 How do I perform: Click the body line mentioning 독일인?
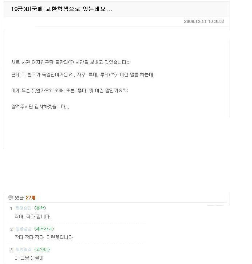(x=83, y=74)
